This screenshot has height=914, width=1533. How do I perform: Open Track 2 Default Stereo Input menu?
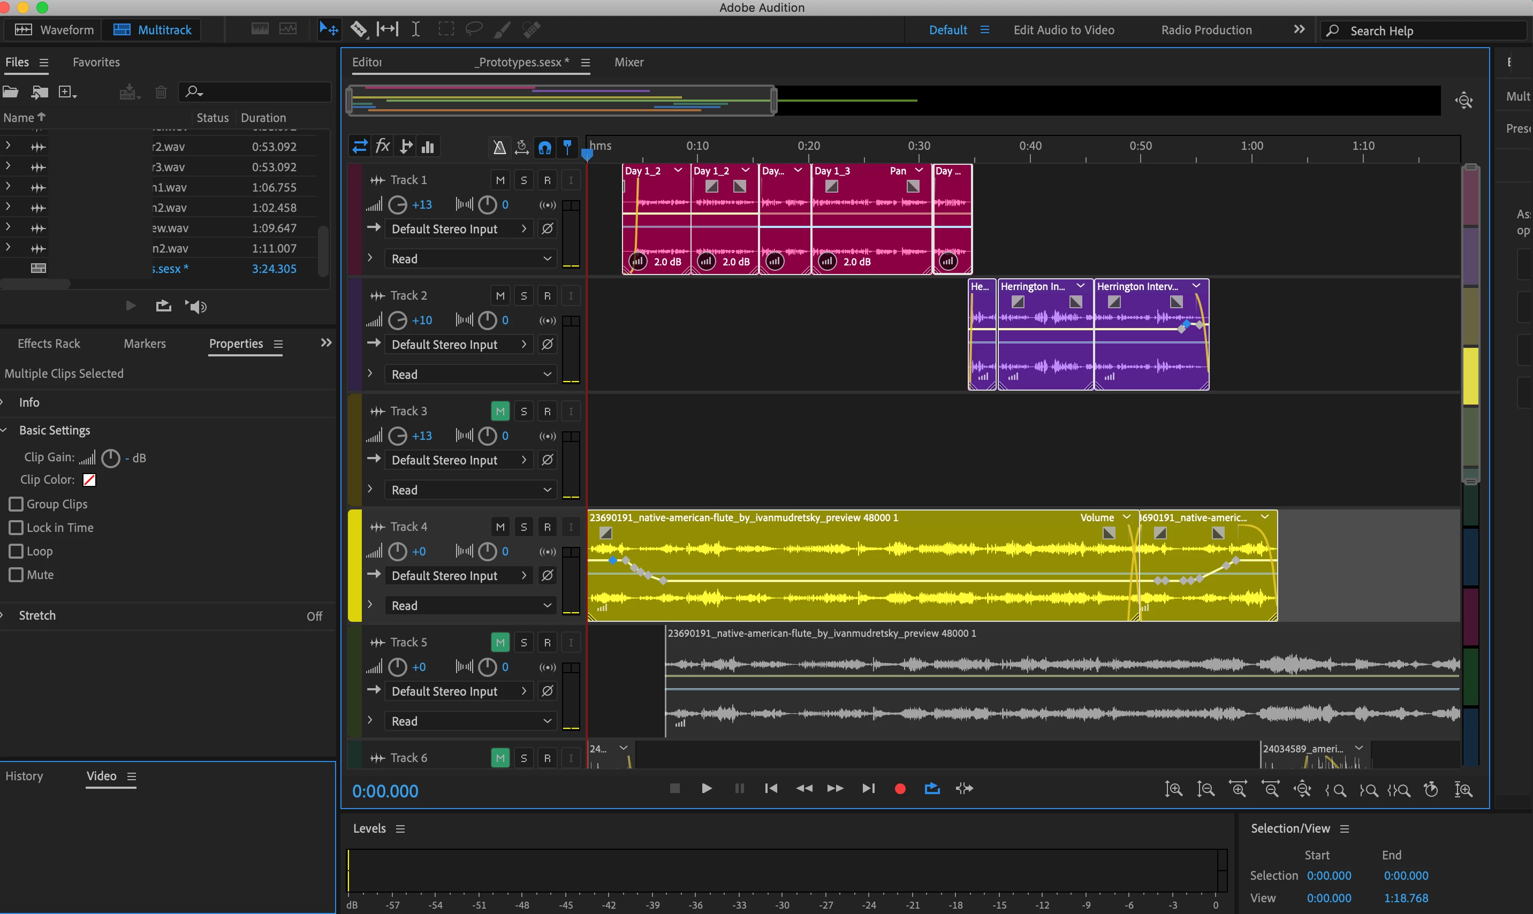coord(458,344)
